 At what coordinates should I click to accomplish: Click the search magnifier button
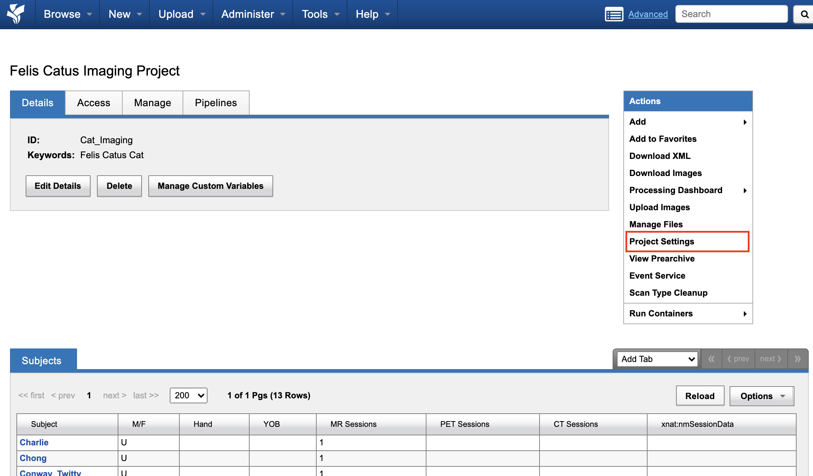804,14
